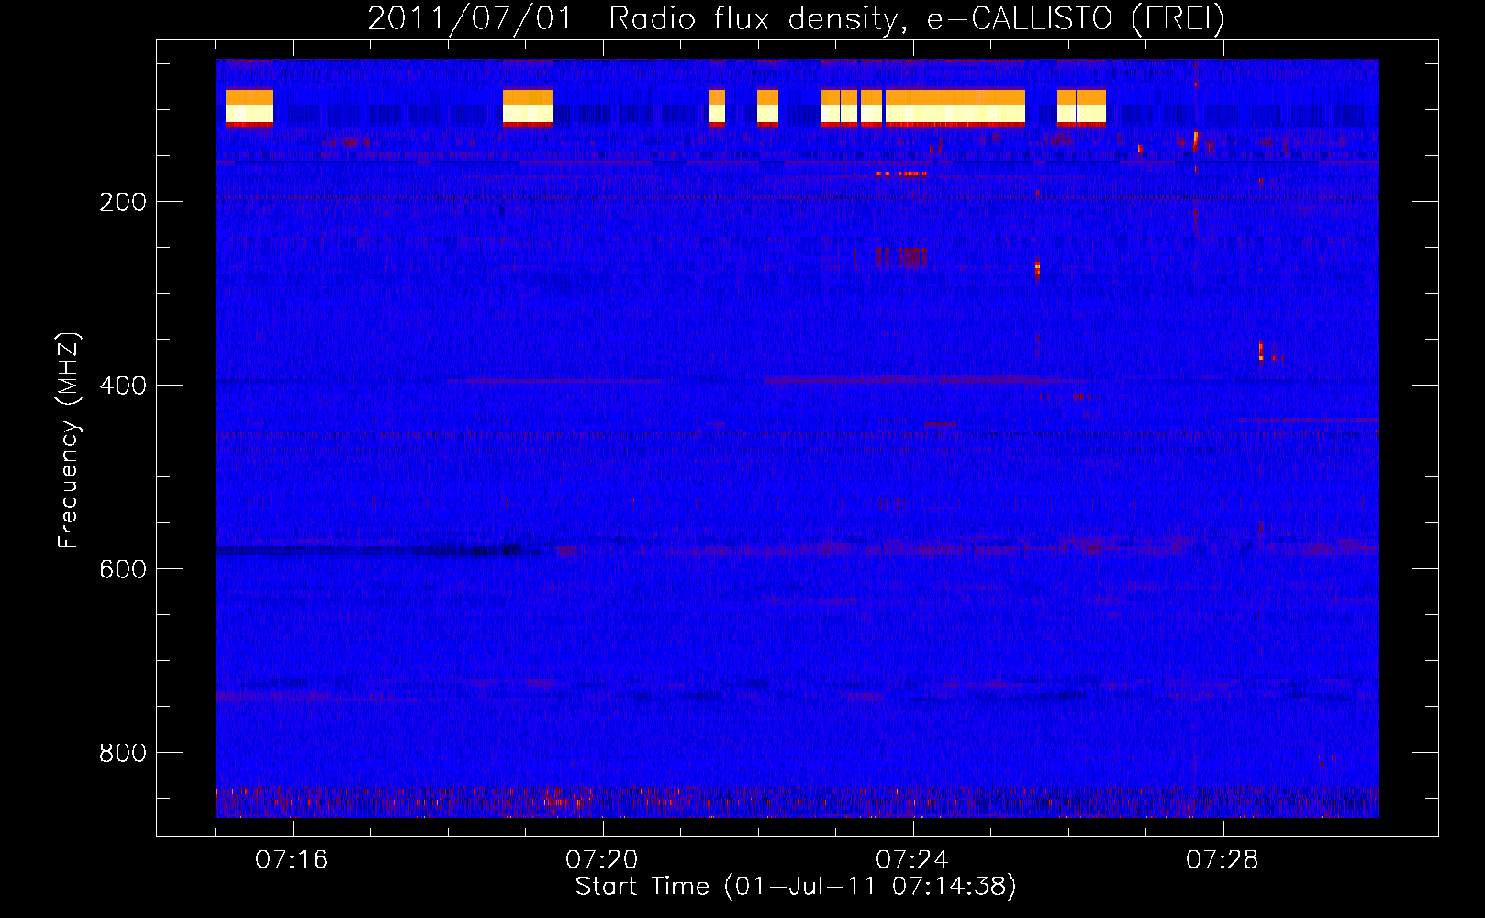Screen dimensions: 1485x918
Task: Click the 600 frequency tick label
Action: 123,569
